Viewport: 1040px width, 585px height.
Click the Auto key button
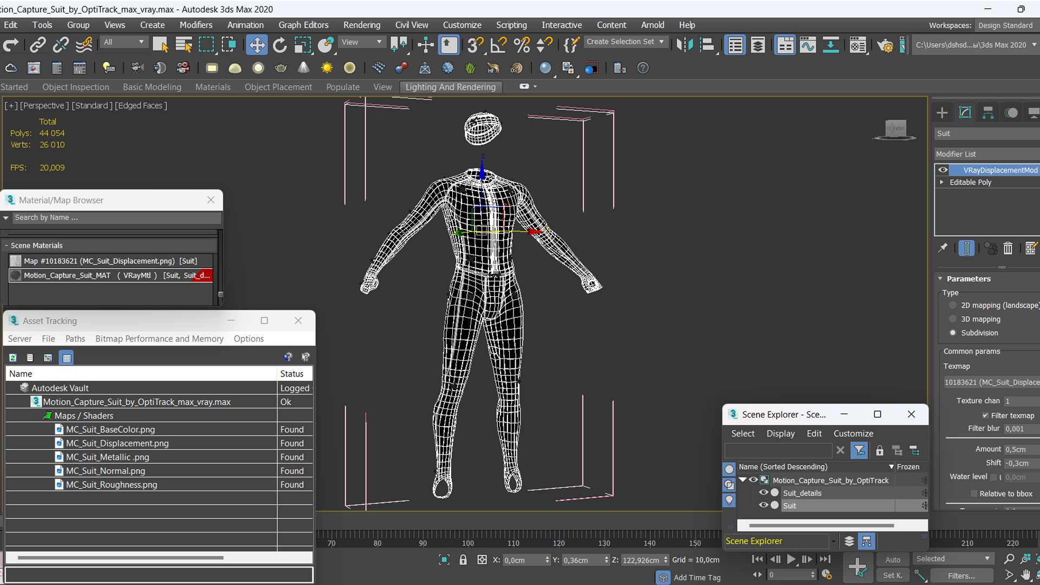[893, 560]
